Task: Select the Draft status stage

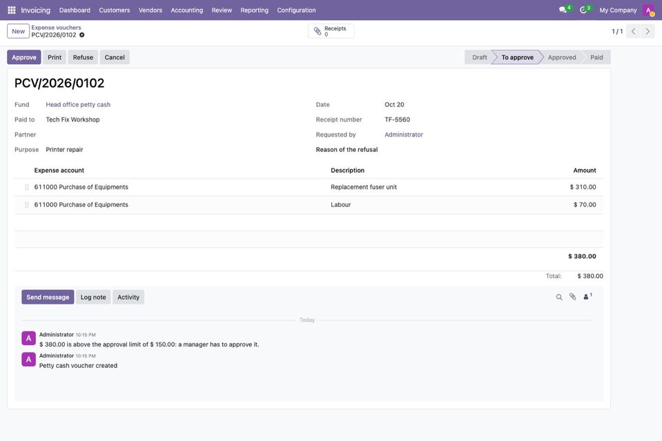Action: coord(480,57)
